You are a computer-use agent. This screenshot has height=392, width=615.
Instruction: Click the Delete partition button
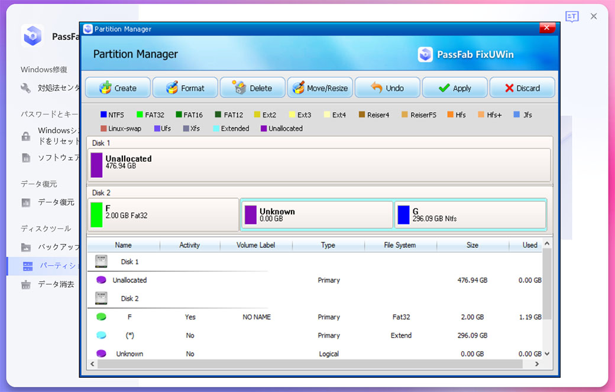click(x=253, y=88)
